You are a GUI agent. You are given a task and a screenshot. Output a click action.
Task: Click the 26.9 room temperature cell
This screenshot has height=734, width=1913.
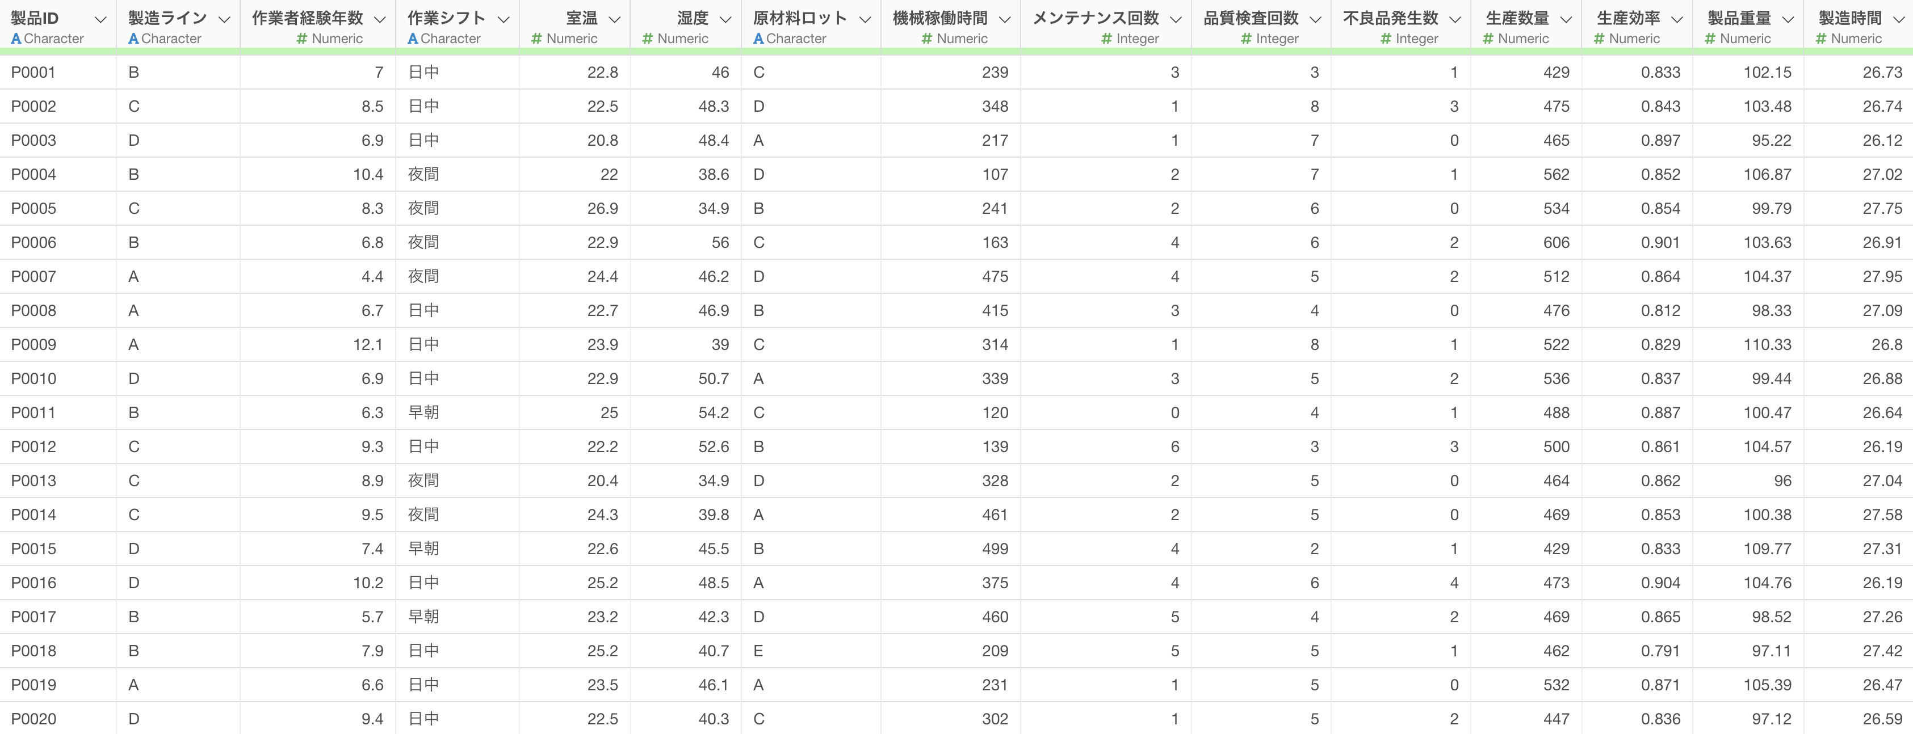(575, 208)
